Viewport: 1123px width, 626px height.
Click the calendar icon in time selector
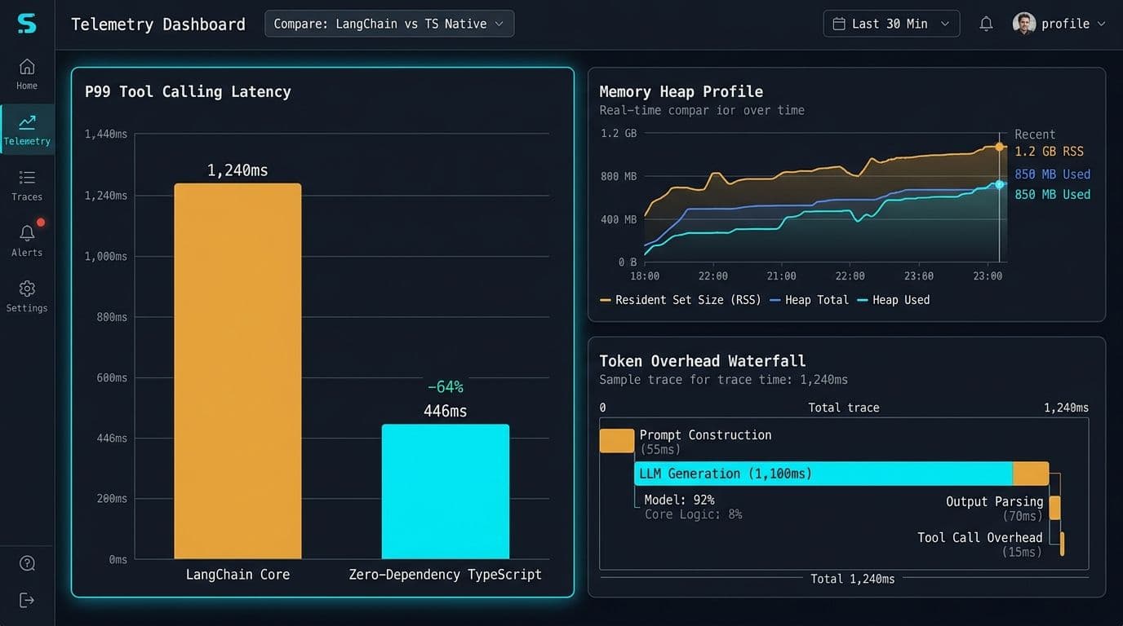click(x=838, y=24)
